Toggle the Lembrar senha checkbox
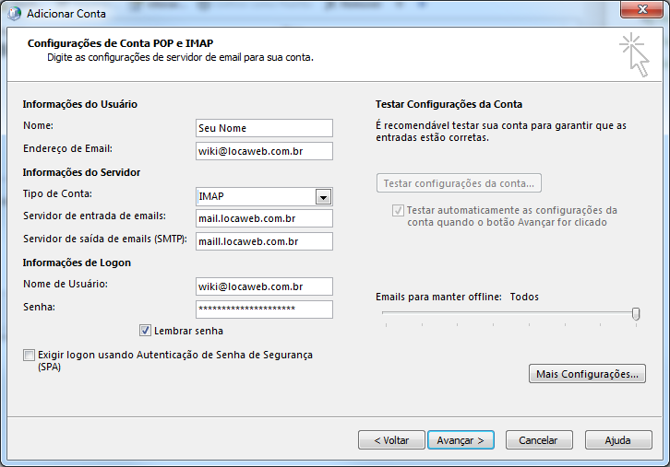Screen dimensions: 670x467 [145, 331]
